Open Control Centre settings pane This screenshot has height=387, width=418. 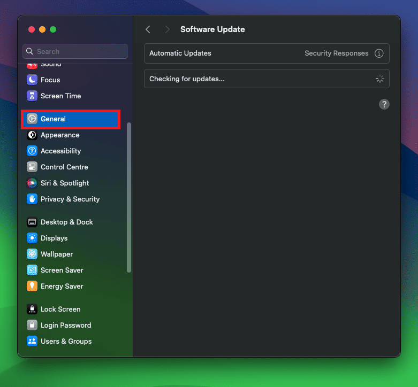(x=71, y=167)
